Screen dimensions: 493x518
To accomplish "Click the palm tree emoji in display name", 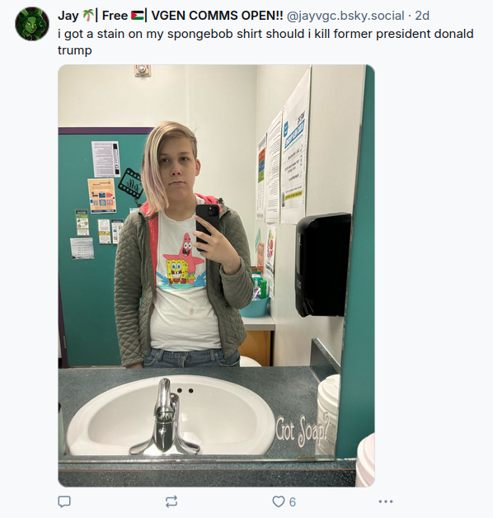I will pyautogui.click(x=88, y=15).
